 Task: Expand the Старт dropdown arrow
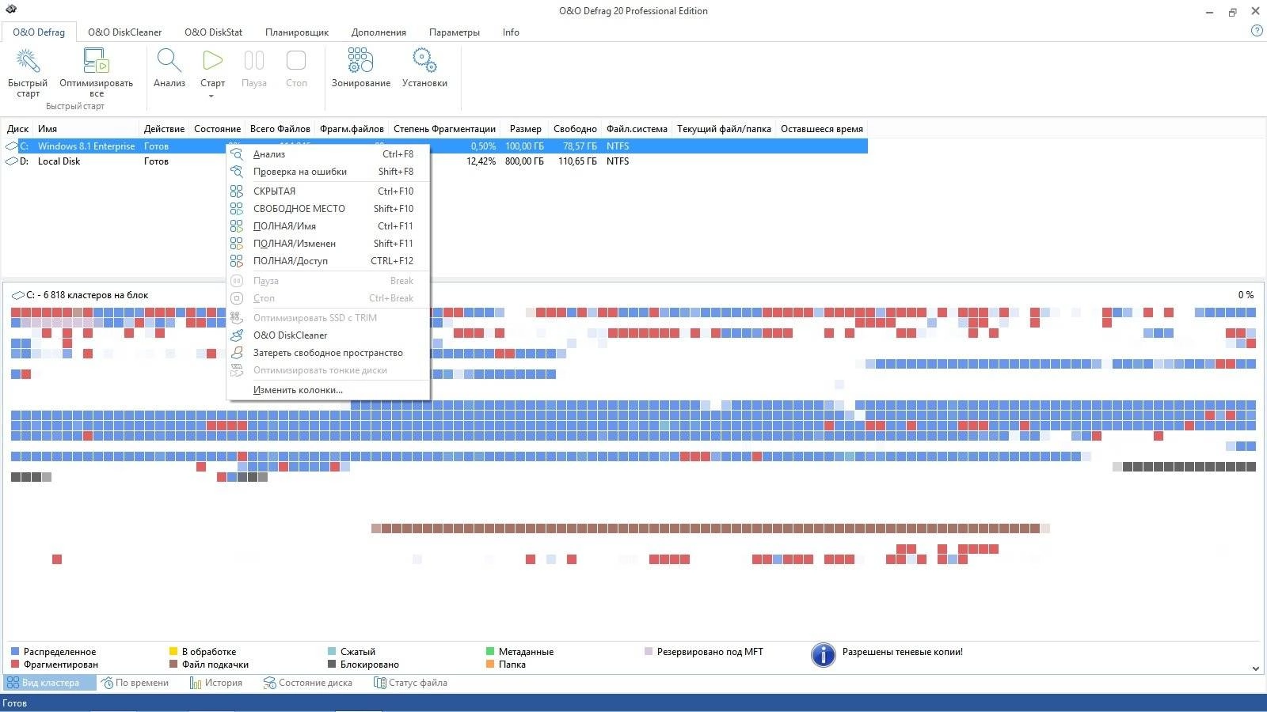coord(211,97)
